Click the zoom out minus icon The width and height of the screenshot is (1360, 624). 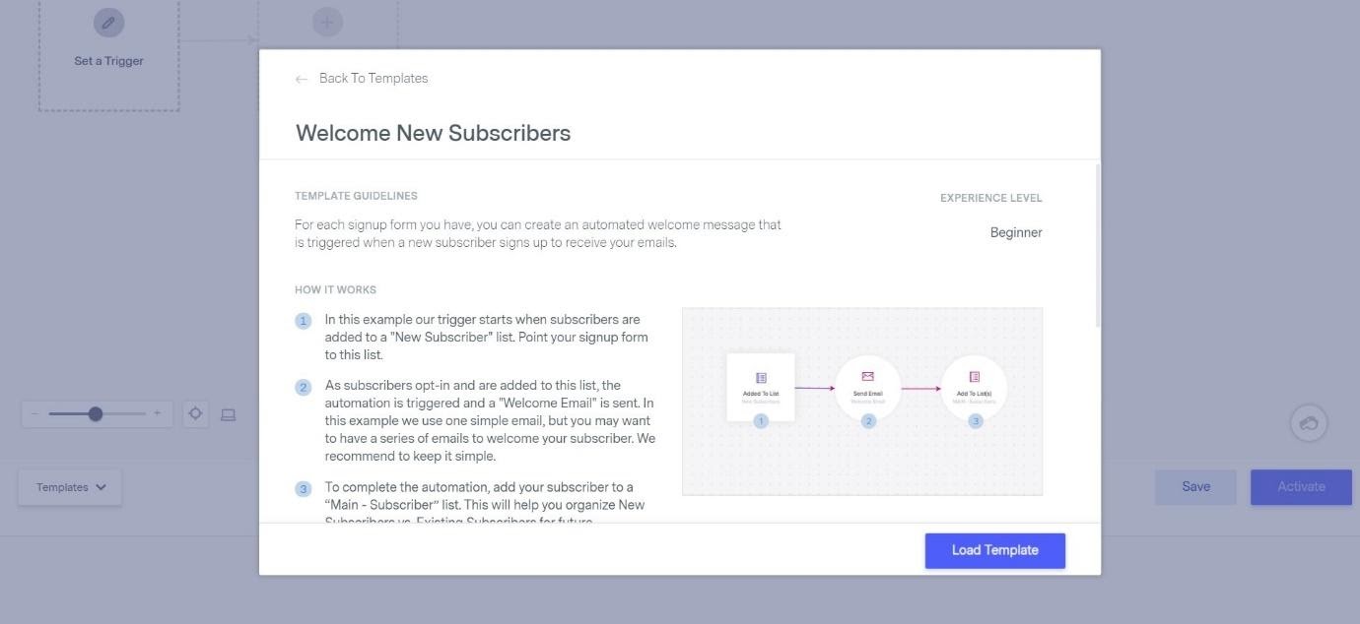click(x=34, y=413)
